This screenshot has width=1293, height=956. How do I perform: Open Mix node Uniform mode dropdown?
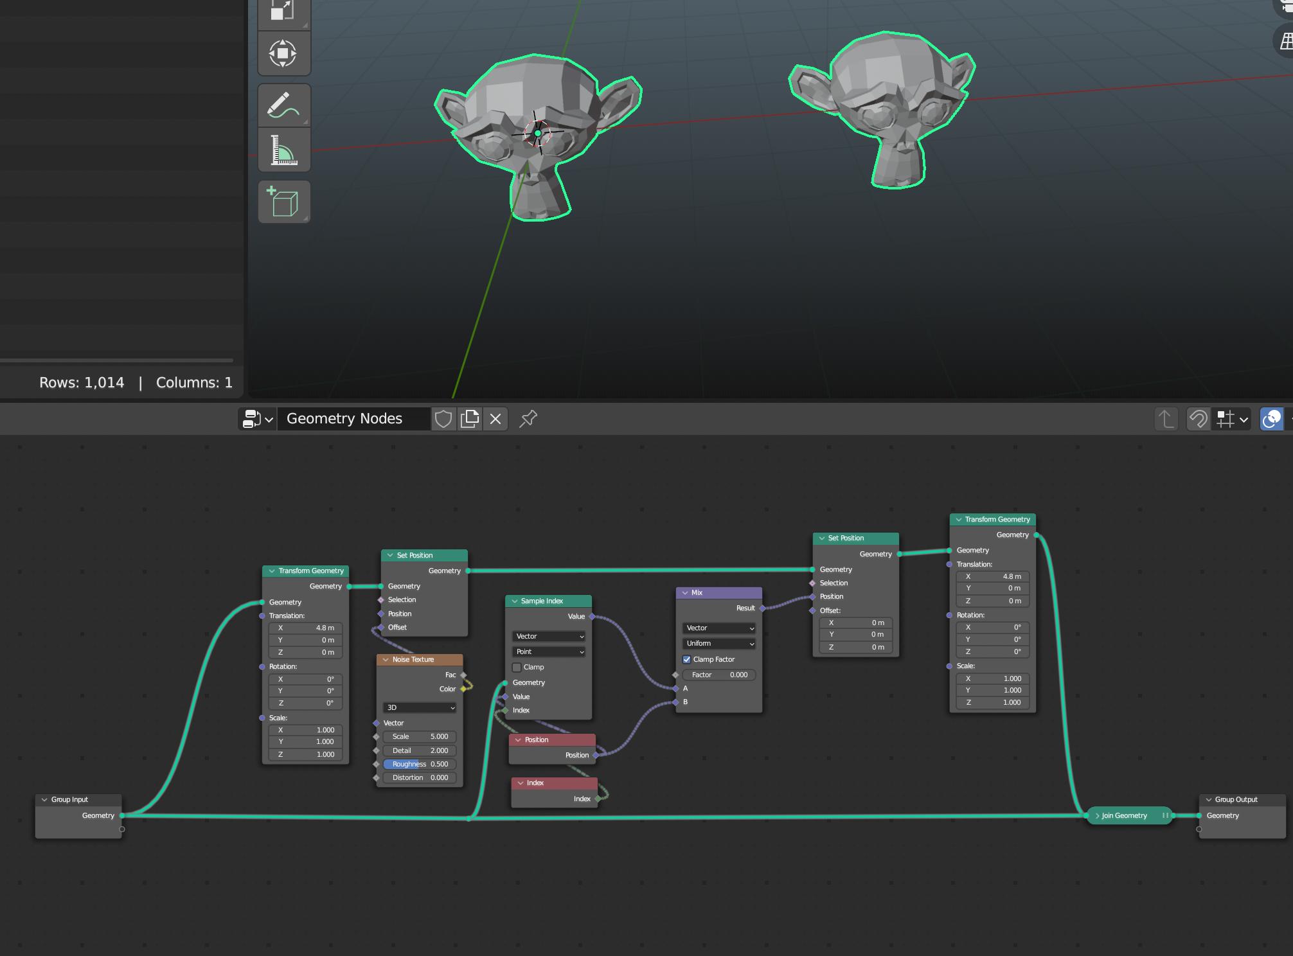(718, 643)
